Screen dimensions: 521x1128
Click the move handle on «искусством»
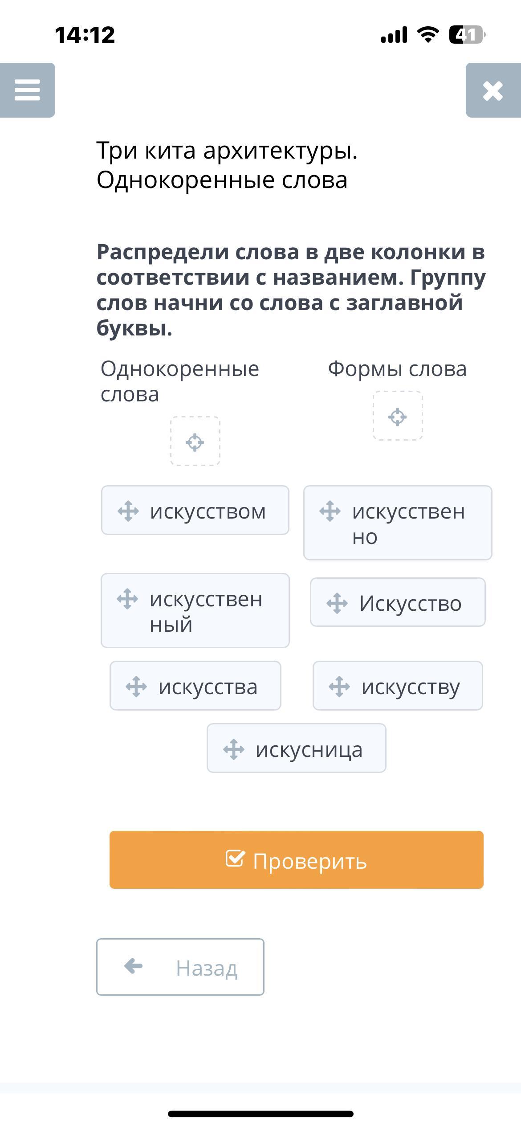[128, 511]
